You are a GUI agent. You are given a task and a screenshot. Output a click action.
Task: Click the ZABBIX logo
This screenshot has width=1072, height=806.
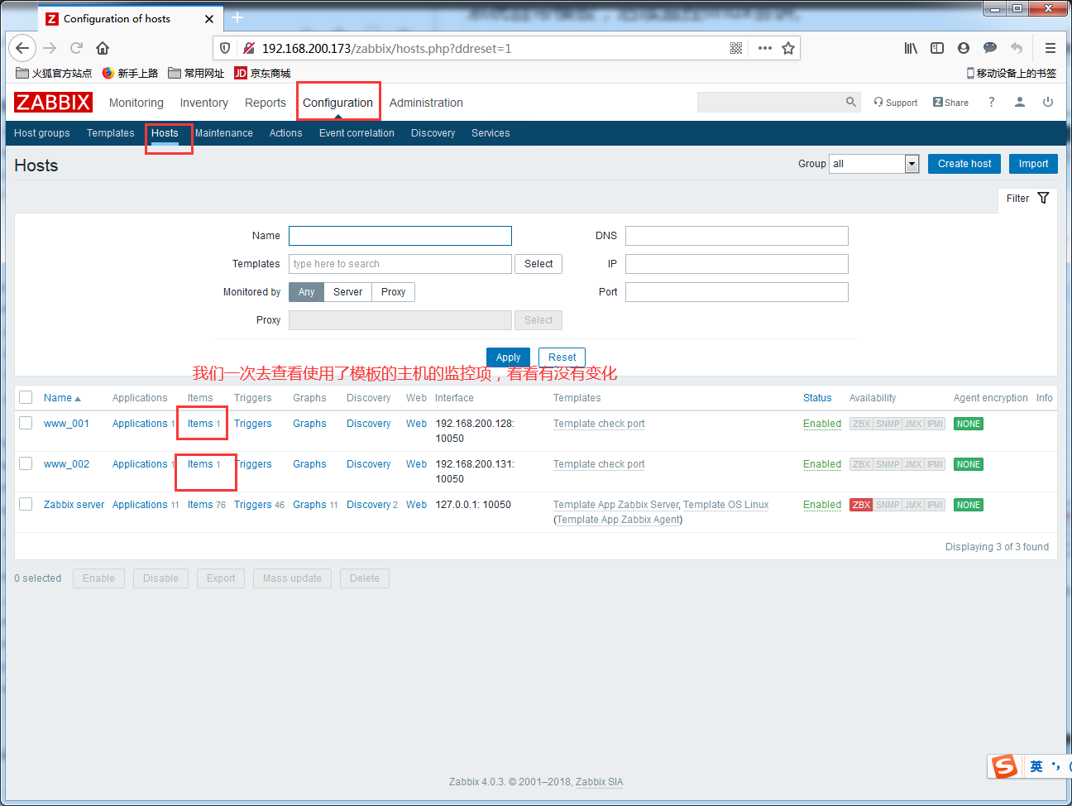pyautogui.click(x=53, y=103)
